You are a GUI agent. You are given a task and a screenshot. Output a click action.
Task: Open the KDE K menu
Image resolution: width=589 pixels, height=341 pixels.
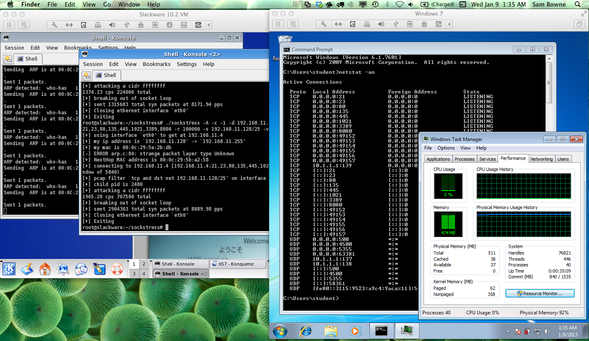coord(9,269)
